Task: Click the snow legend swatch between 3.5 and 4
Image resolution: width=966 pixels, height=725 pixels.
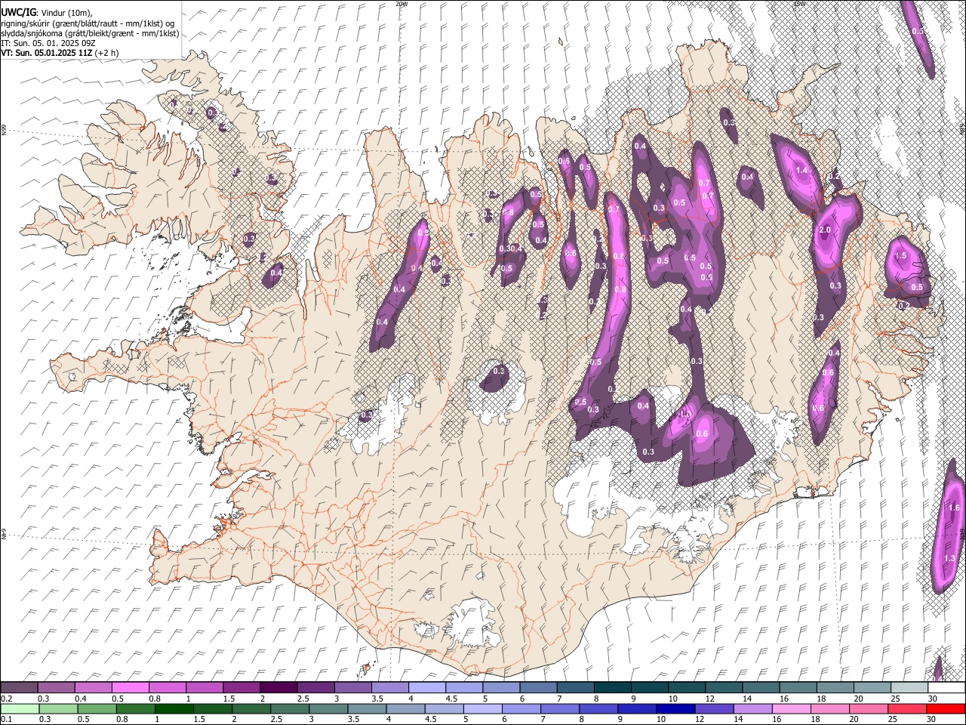Action: click(389, 688)
